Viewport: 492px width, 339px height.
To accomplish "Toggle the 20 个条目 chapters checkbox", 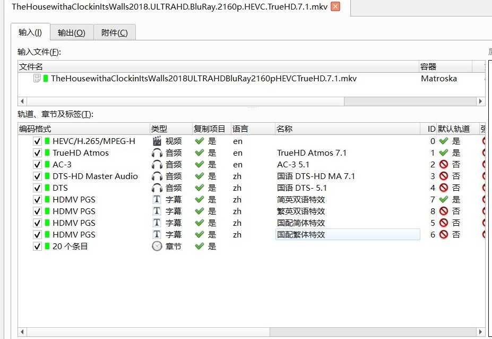I will tap(37, 247).
